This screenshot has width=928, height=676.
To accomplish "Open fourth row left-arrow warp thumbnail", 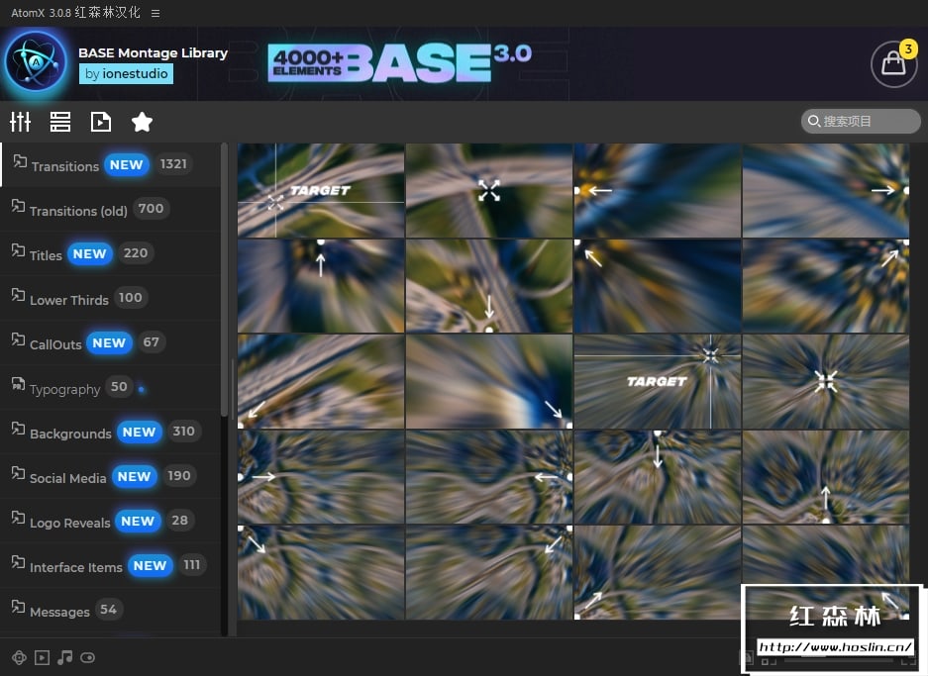I will coord(489,477).
